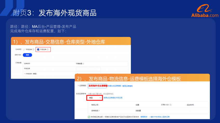Screen dimensions: 220x123
Task: Click help icon beside 外地仓库 checkbox
Action: pyautogui.click(x=48, y=49)
